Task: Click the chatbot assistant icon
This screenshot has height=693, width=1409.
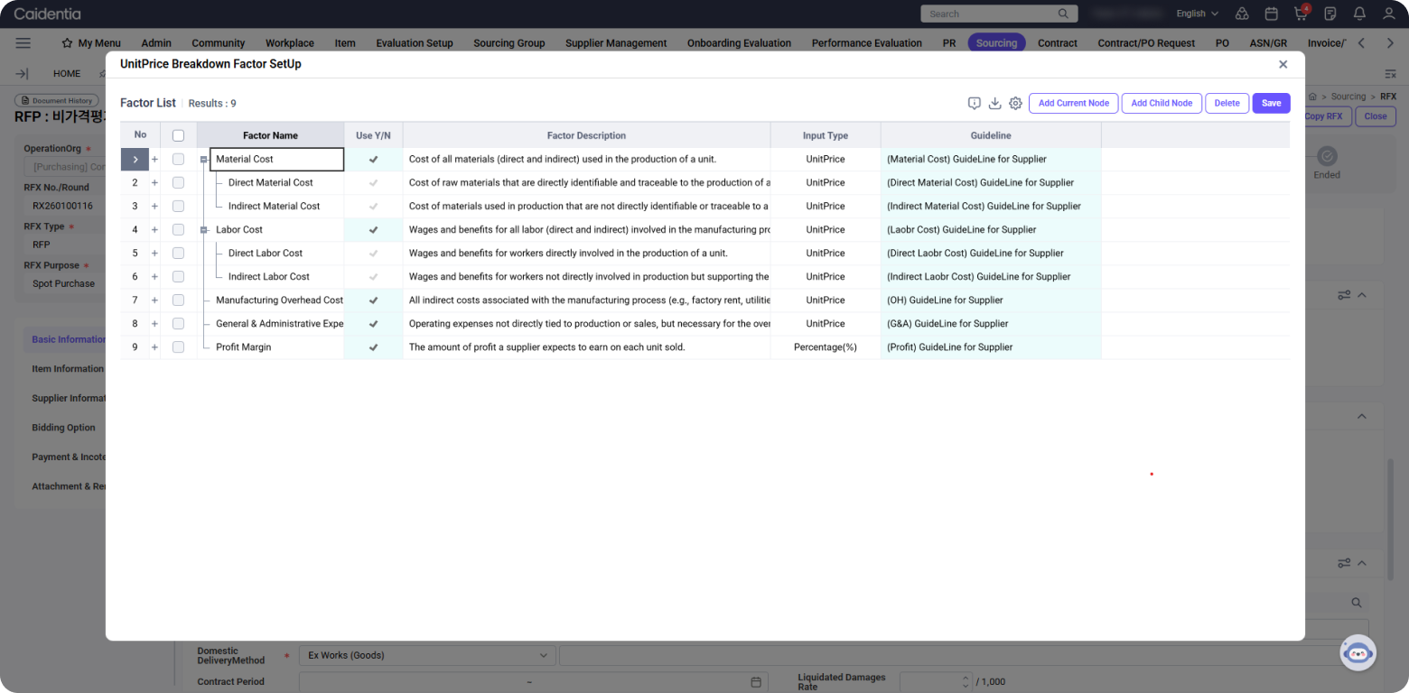Action: (x=1358, y=652)
